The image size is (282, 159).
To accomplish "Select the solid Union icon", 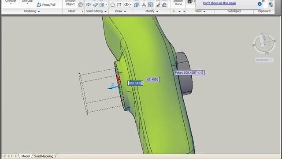I will pos(88,5).
